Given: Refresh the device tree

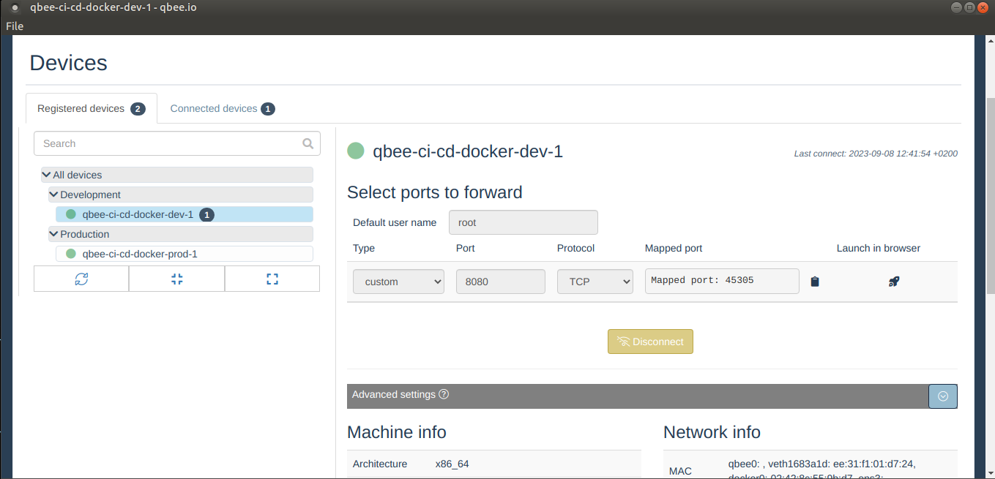Looking at the screenshot, I should (81, 279).
